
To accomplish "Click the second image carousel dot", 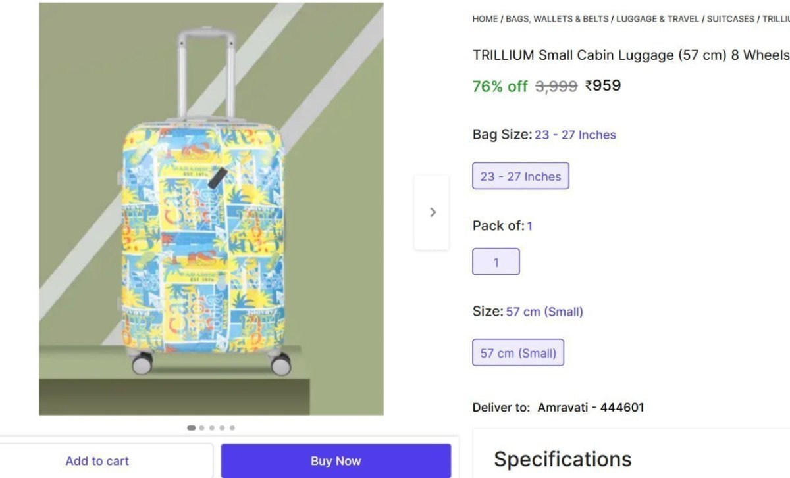I will tap(201, 427).
